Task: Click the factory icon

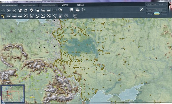Action: [49, 10]
